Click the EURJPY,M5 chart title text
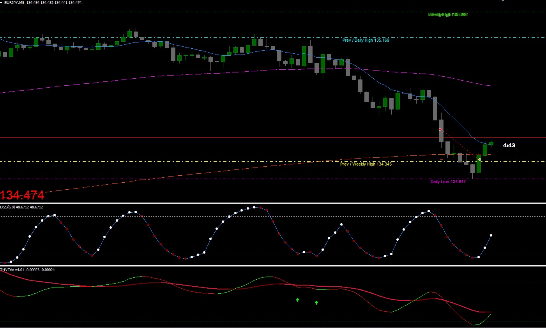546x328 pixels. (x=14, y=3)
